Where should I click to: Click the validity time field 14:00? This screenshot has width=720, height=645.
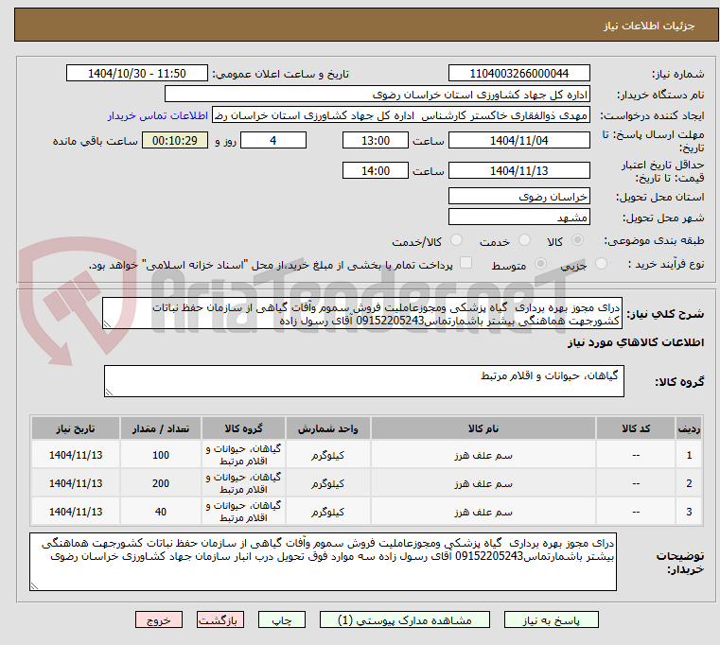pyautogui.click(x=376, y=171)
